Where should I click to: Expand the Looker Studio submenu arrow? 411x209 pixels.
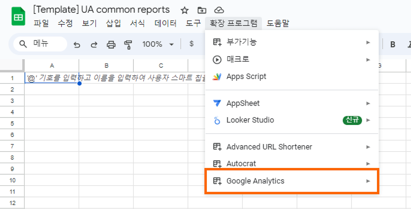(368, 120)
